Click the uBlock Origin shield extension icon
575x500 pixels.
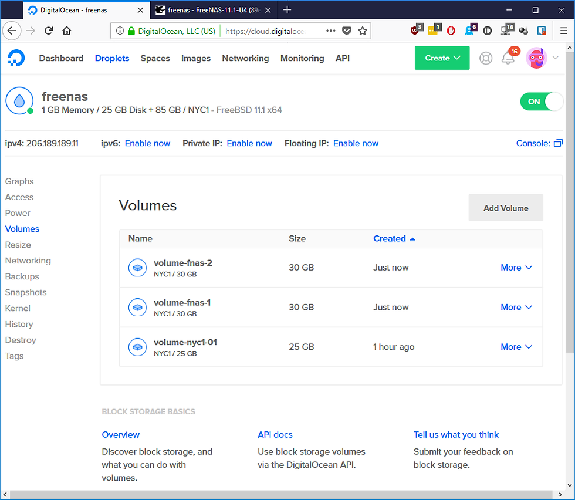[x=416, y=29]
